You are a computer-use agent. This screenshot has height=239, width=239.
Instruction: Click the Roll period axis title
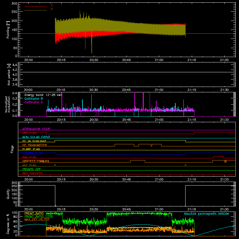coord(9,75)
